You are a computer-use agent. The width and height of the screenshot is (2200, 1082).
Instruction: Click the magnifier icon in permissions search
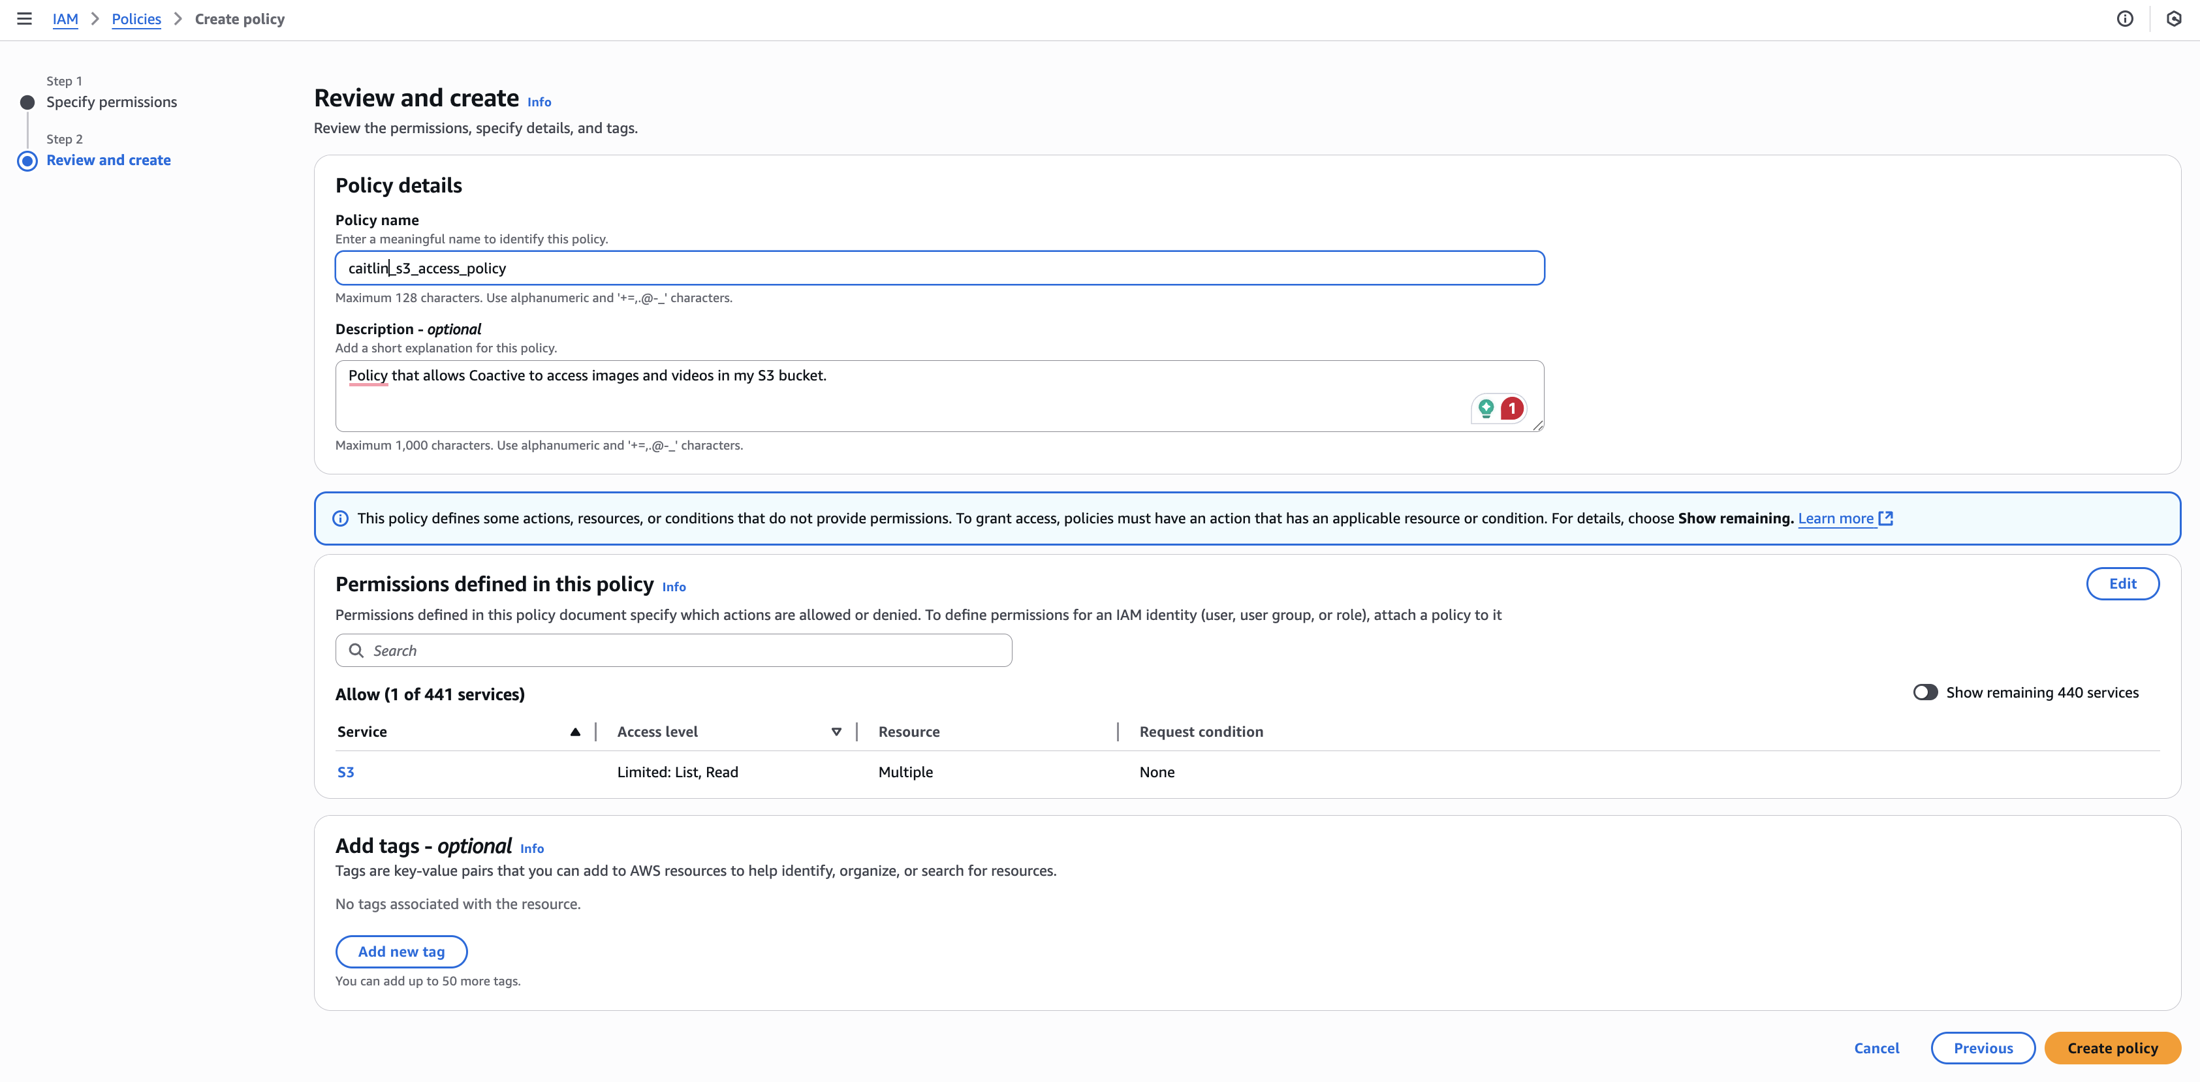[x=356, y=651]
